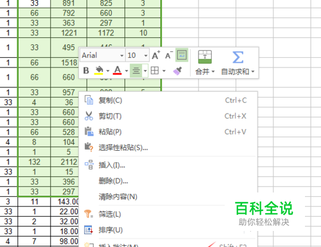Click the filter funnel icon
The image size is (321, 247).
tap(89, 214)
